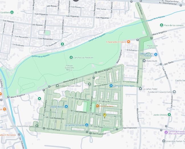
Task: Select the Plaza Juan Canales label
Action: pos(152,47)
